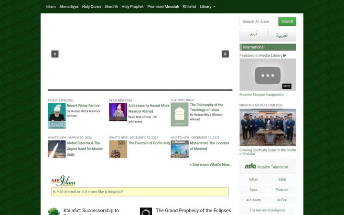
Task: Open The Philosophy of the Teachings of Islam
Action: pyautogui.click(x=206, y=107)
